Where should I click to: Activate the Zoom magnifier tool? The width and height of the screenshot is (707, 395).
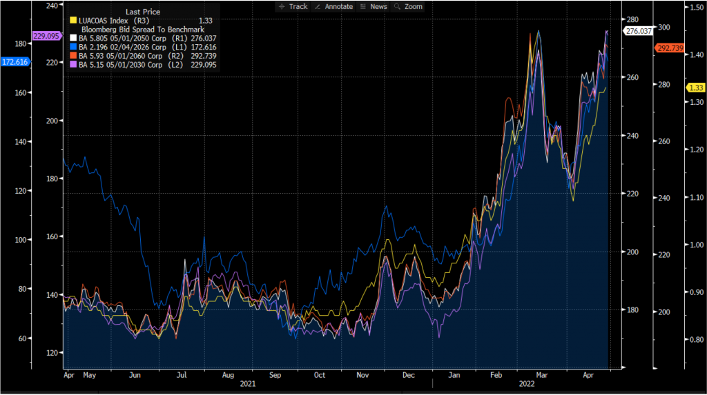pyautogui.click(x=409, y=6)
